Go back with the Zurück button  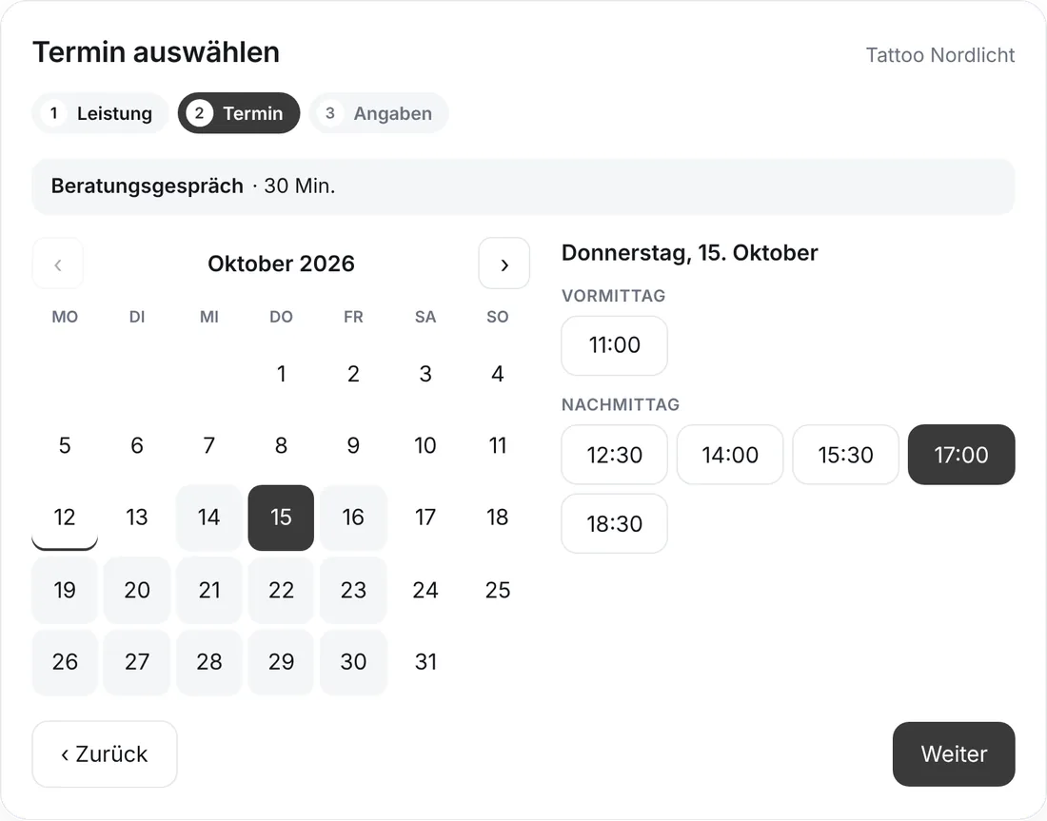tap(105, 754)
